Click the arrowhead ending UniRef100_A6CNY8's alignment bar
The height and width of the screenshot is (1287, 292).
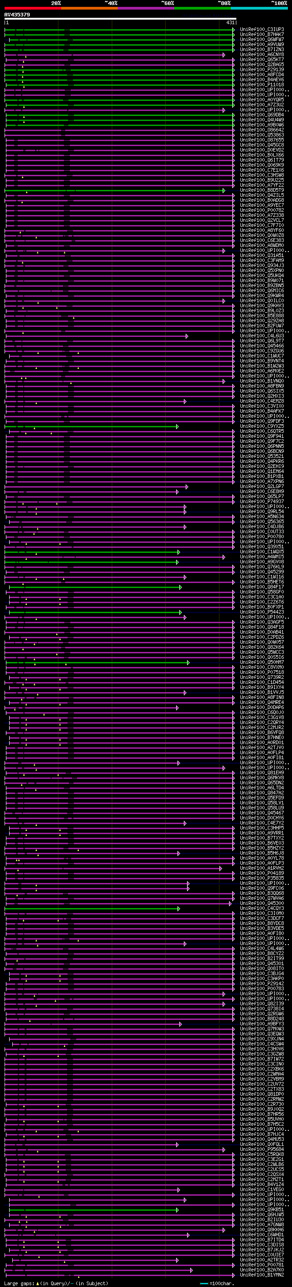tap(224, 55)
